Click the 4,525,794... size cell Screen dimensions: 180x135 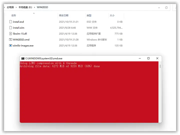pos(116,28)
